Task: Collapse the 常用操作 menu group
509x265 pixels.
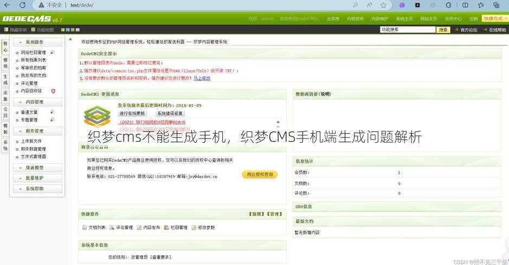Action: click(37, 42)
